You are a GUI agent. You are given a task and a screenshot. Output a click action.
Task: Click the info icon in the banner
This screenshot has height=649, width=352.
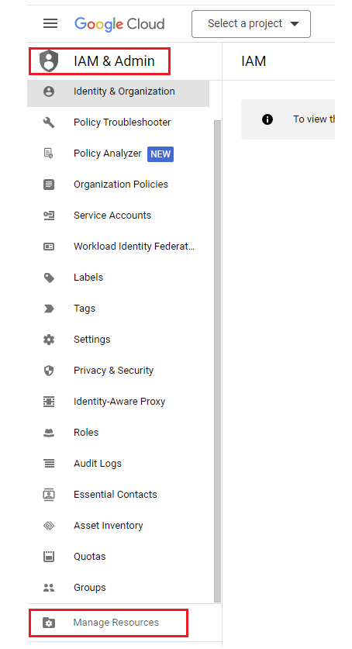(267, 119)
